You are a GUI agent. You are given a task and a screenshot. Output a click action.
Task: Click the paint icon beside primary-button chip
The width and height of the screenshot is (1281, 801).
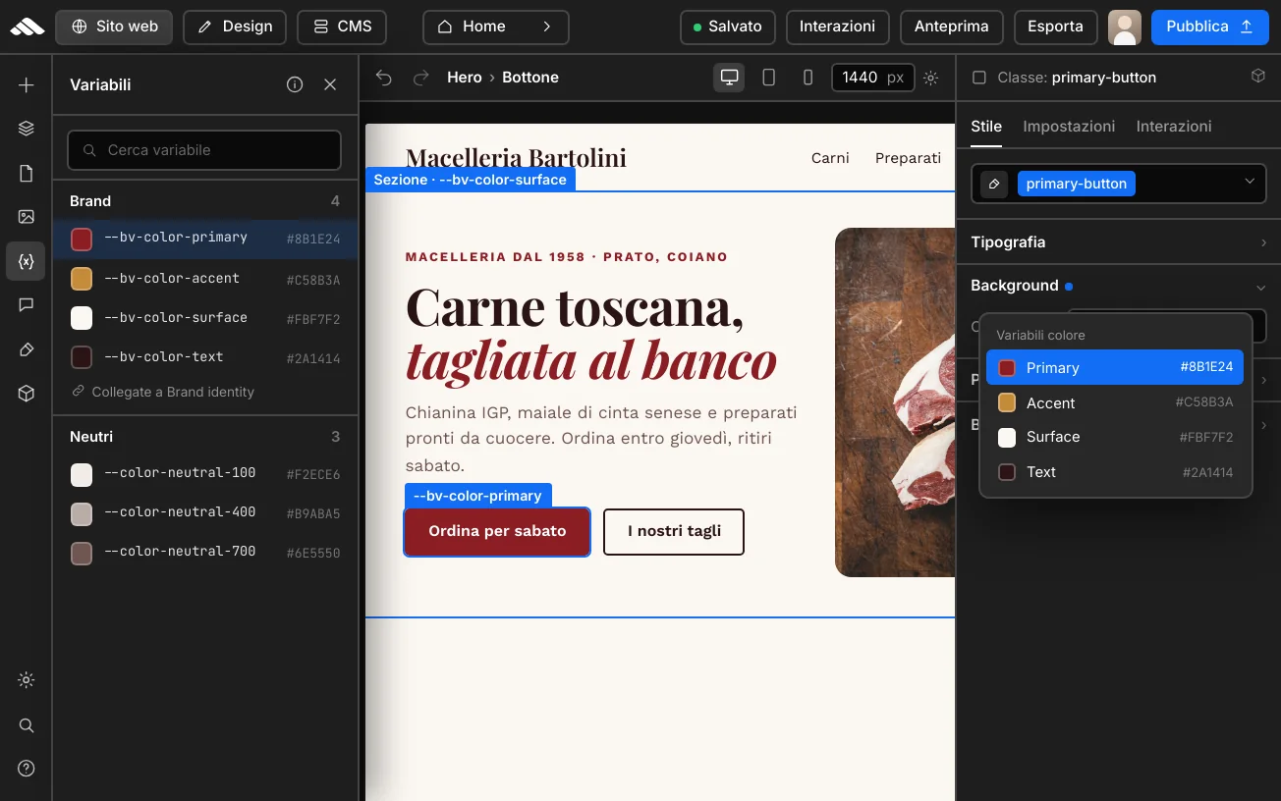[x=994, y=184]
